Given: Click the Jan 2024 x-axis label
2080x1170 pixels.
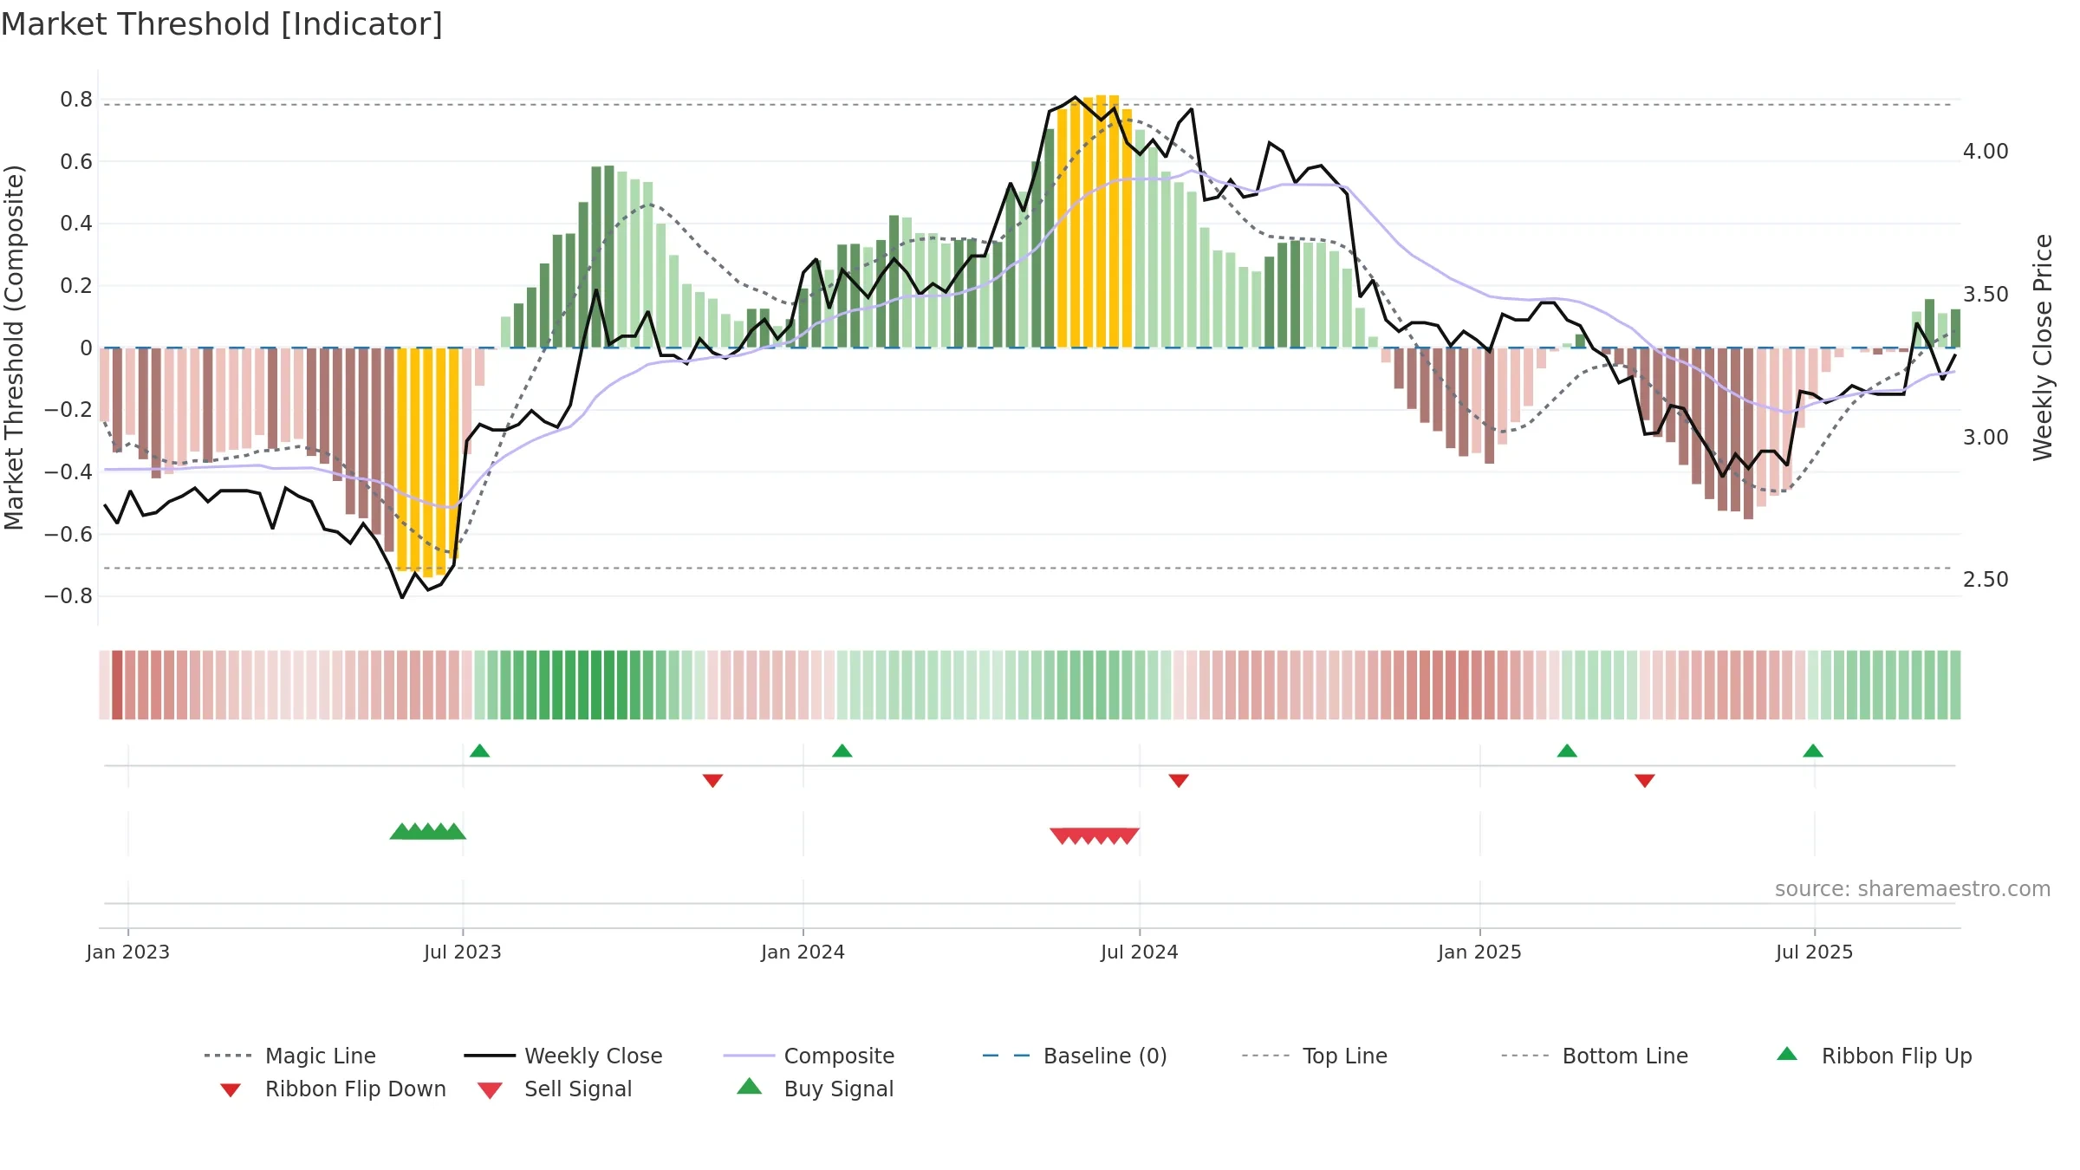Looking at the screenshot, I should pyautogui.click(x=803, y=952).
